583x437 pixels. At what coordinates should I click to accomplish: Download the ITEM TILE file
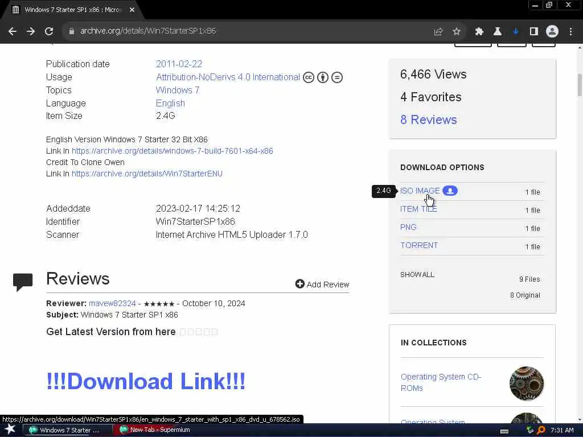click(418, 209)
